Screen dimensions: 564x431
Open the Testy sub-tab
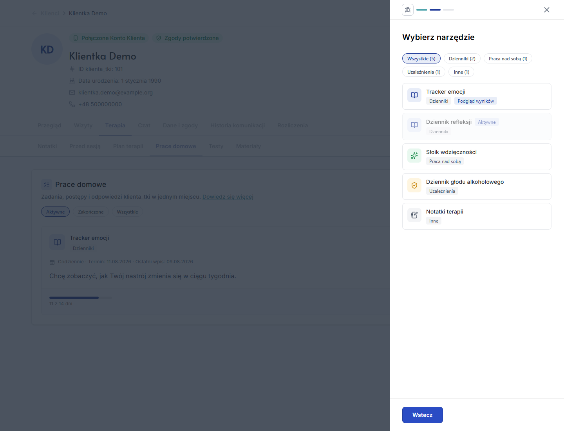click(x=216, y=146)
